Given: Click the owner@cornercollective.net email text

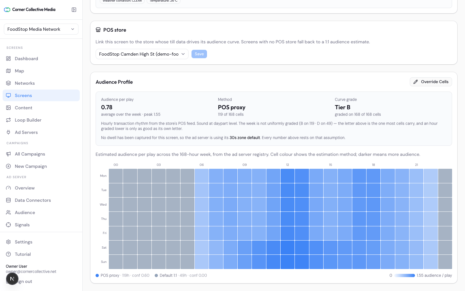Looking at the screenshot, I should click(31, 272).
